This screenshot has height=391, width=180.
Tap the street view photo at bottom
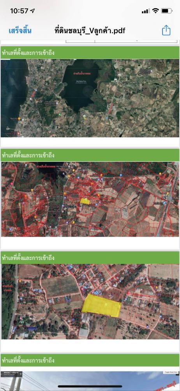tap(90, 381)
